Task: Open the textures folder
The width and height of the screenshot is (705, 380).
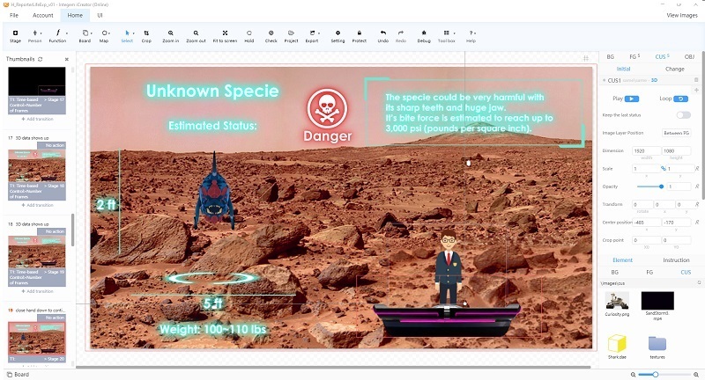Action: 657,344
